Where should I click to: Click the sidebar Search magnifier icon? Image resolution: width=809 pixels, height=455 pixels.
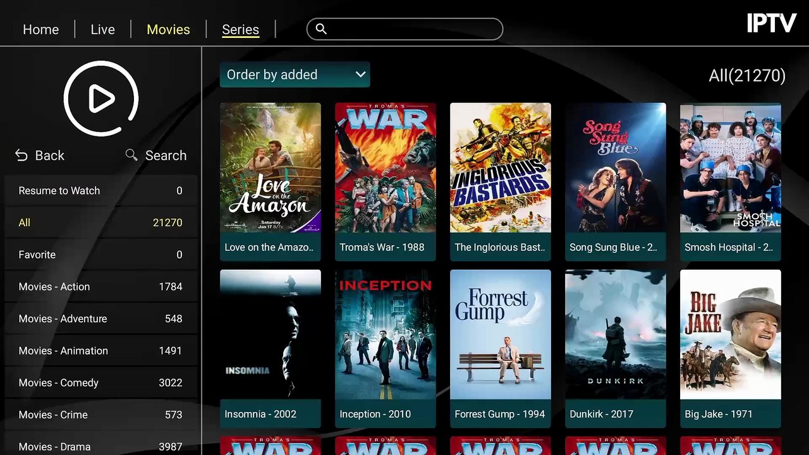point(131,155)
